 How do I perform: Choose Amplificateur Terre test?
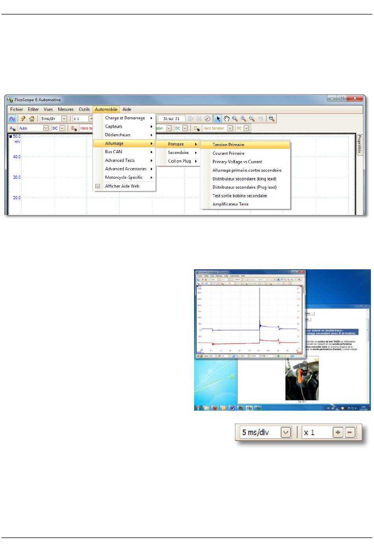coord(245,204)
